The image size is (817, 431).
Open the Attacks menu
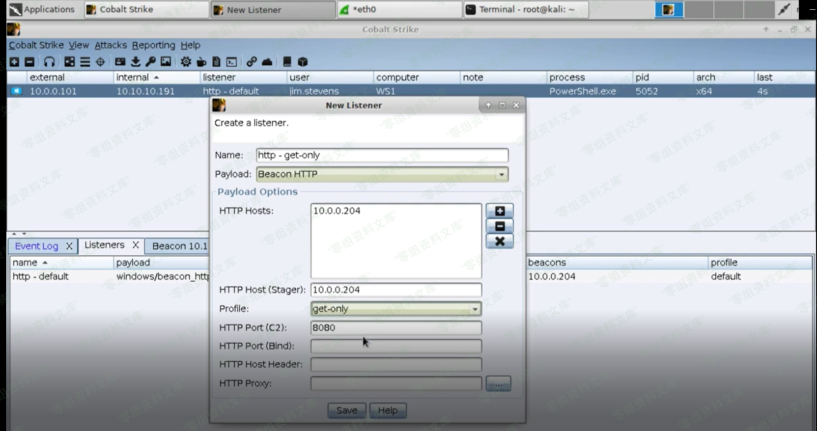(111, 45)
